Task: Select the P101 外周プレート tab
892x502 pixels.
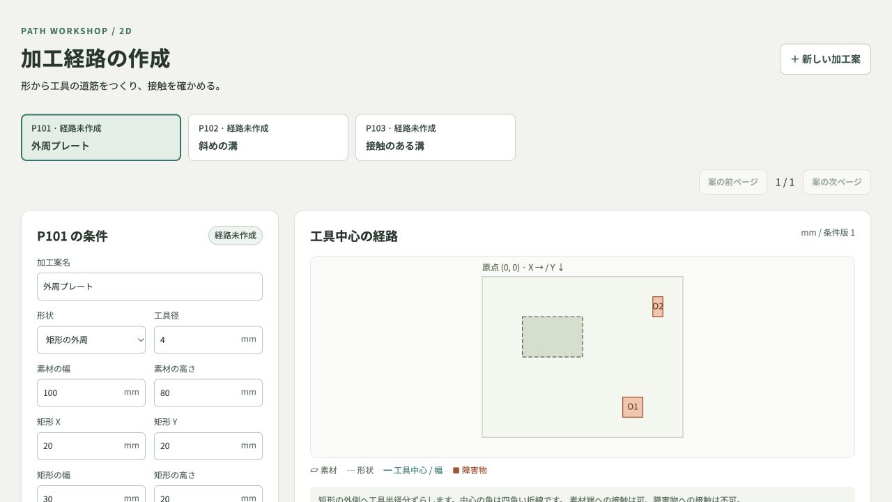Action: (x=101, y=137)
